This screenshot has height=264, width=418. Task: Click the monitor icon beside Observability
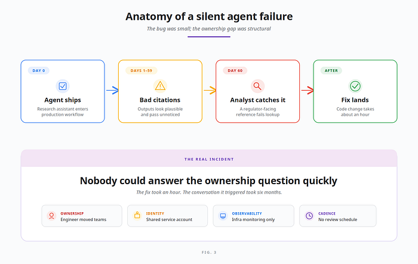pyautogui.click(x=223, y=216)
